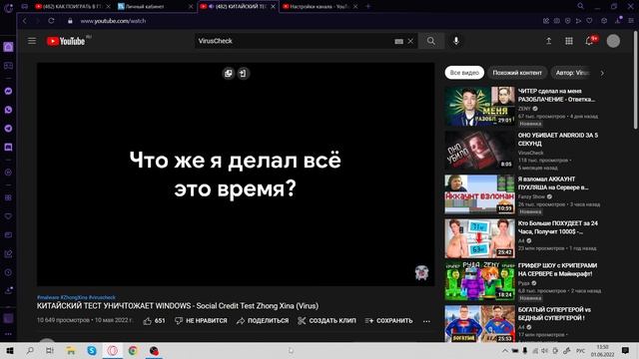Image resolution: width=639 pixels, height=359 pixels.
Task: Open the YouTube guide hamburger menu
Action: [x=32, y=41]
